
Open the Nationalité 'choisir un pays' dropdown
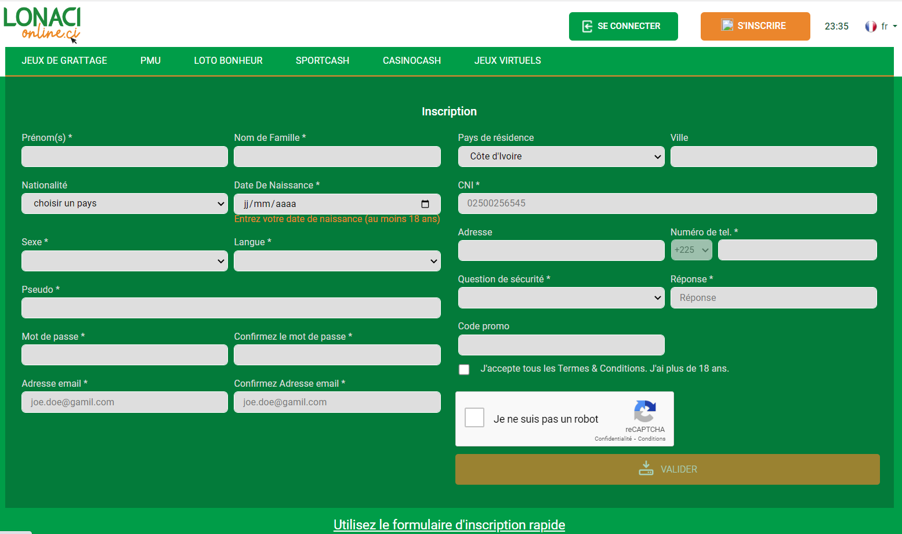point(125,204)
